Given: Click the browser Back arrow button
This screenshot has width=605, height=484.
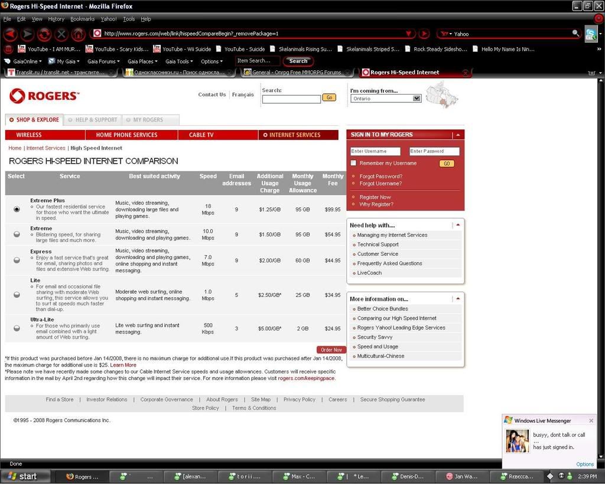Looking at the screenshot, I should tap(11, 34).
